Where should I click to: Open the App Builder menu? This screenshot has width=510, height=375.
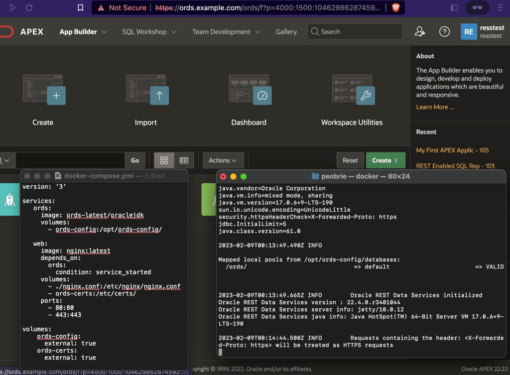click(x=83, y=32)
